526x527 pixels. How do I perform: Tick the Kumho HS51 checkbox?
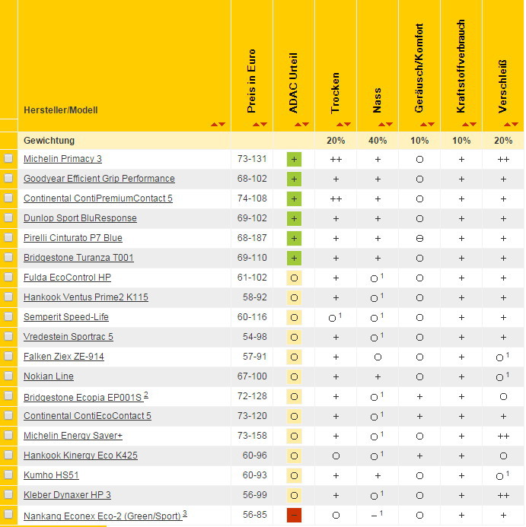8,475
